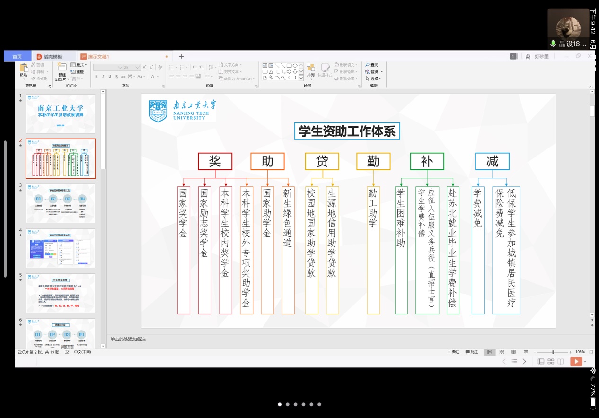
Task: Toggle Bold formatting button
Action: [x=97, y=77]
